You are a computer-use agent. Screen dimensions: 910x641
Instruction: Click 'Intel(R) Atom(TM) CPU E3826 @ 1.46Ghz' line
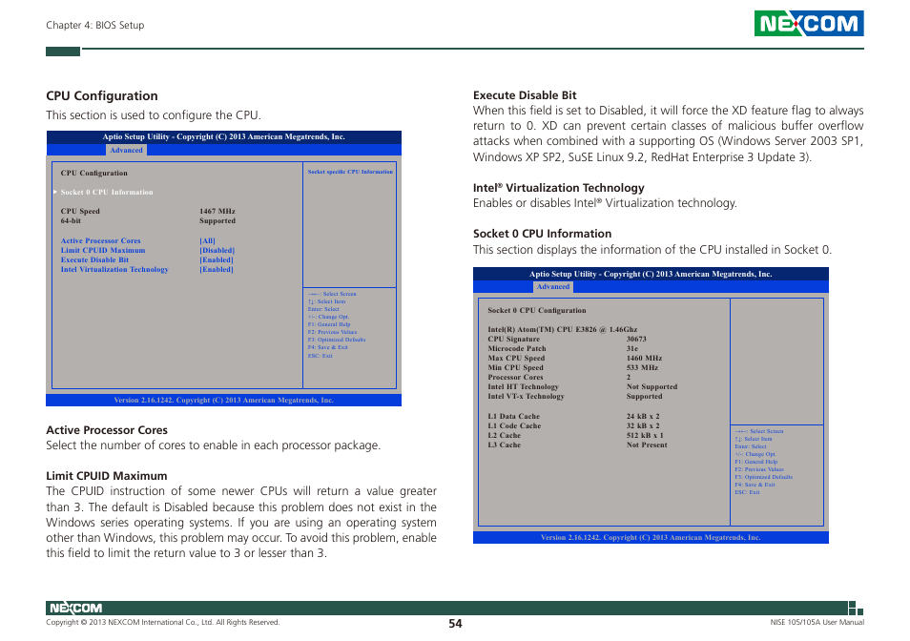(563, 329)
